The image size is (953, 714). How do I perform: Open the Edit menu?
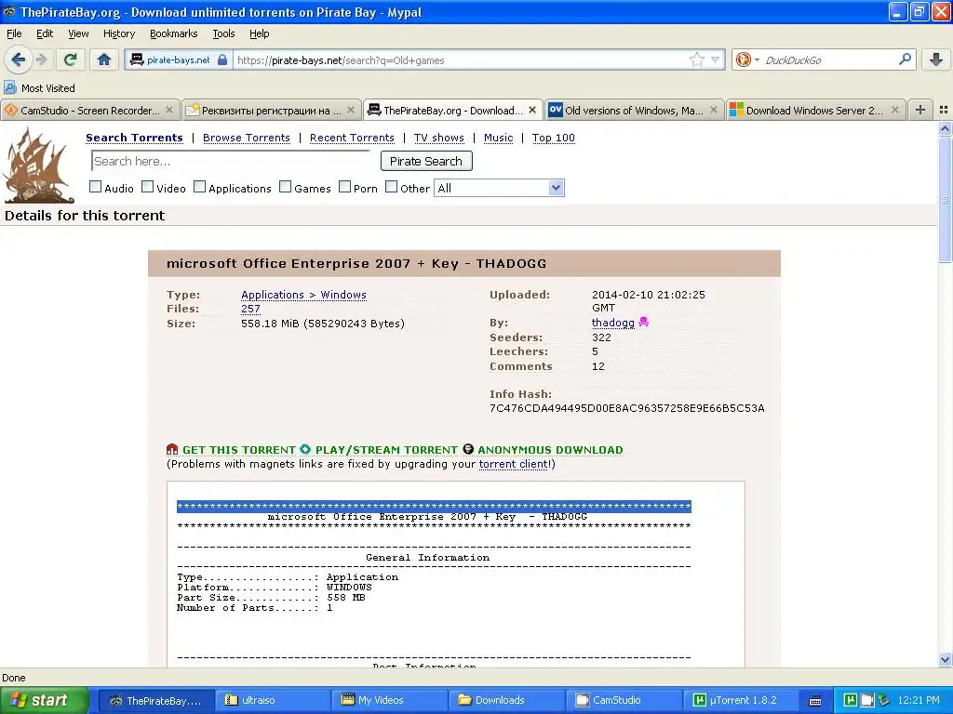coord(45,33)
